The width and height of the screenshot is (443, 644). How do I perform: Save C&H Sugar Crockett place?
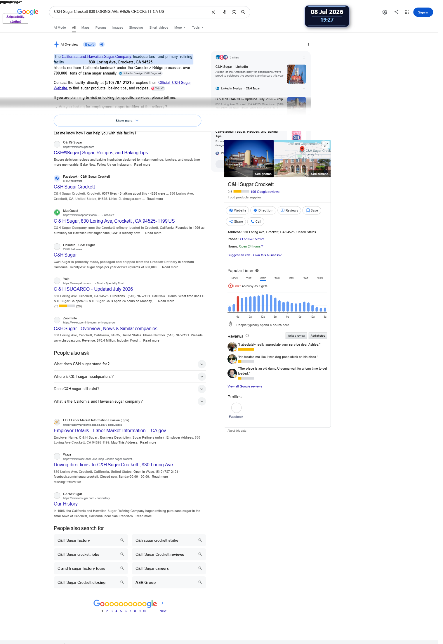pos(312,210)
